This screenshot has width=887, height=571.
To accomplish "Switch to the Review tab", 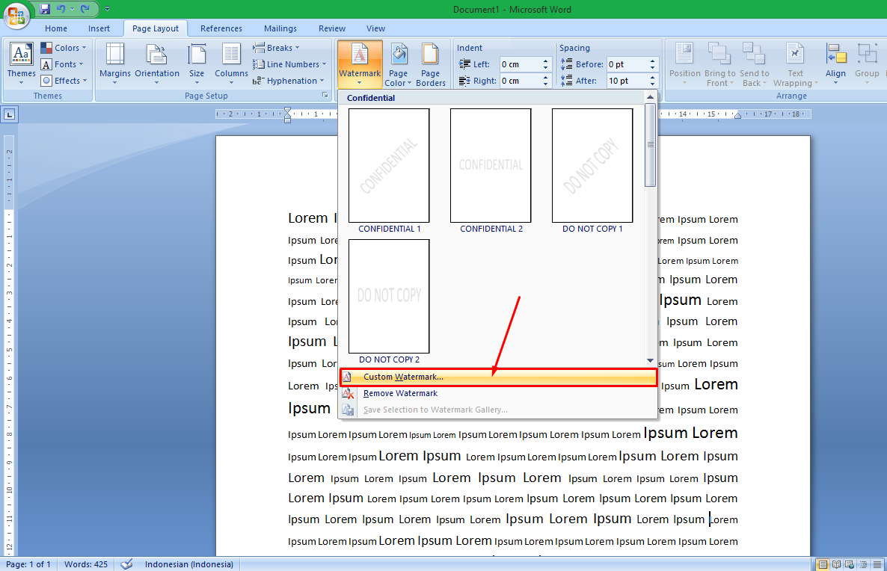I will [331, 28].
